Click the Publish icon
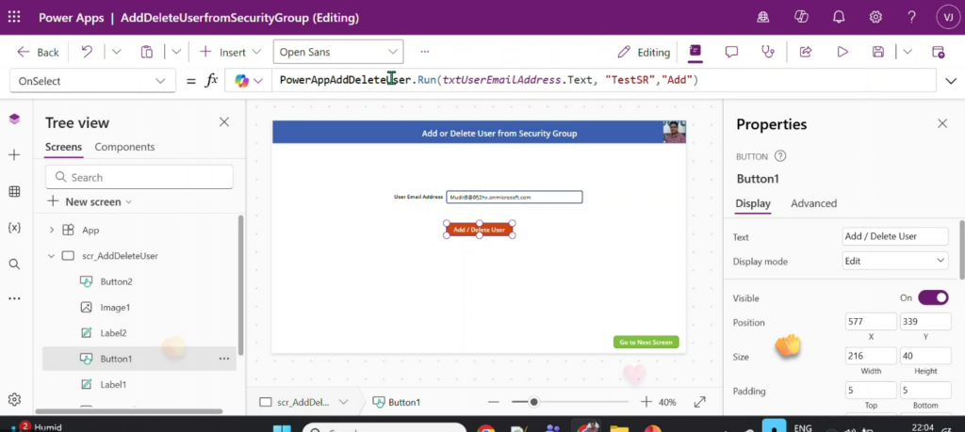Image resolution: width=965 pixels, height=432 pixels. [938, 52]
